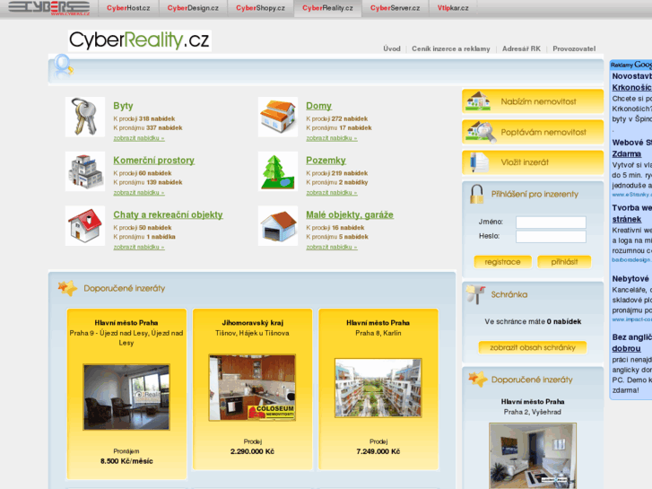Click the tree icon for Pozemky
Screen dimensions: 652x489
pyautogui.click(x=278, y=171)
